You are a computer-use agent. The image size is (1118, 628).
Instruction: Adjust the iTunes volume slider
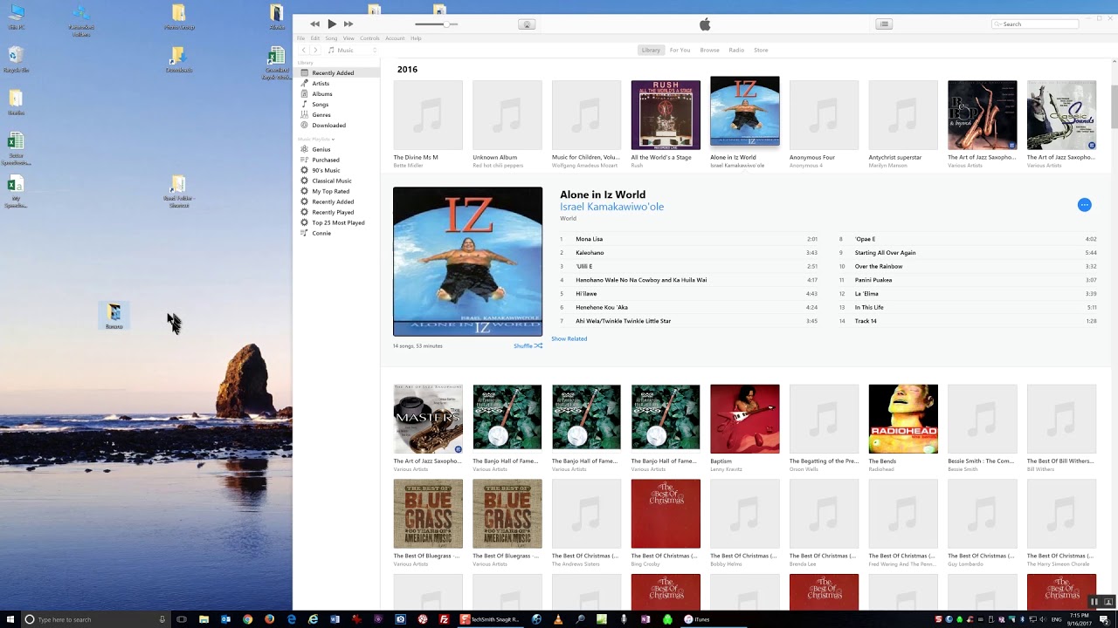pos(436,24)
